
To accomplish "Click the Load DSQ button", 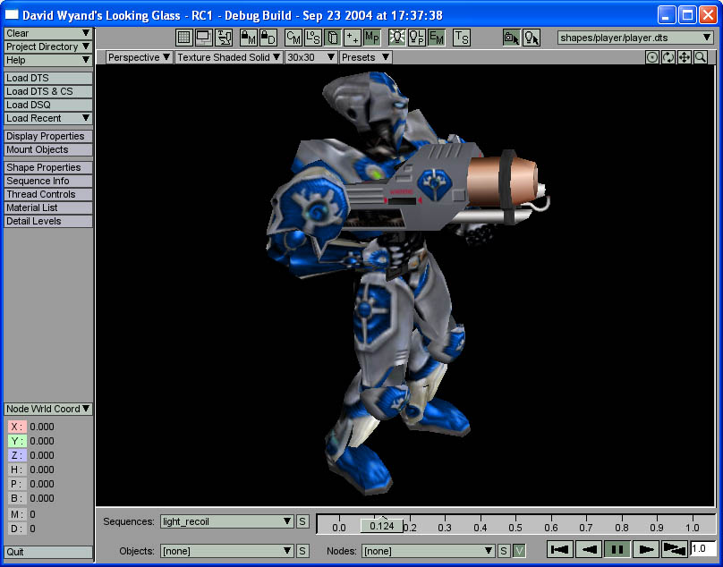I will tap(48, 105).
